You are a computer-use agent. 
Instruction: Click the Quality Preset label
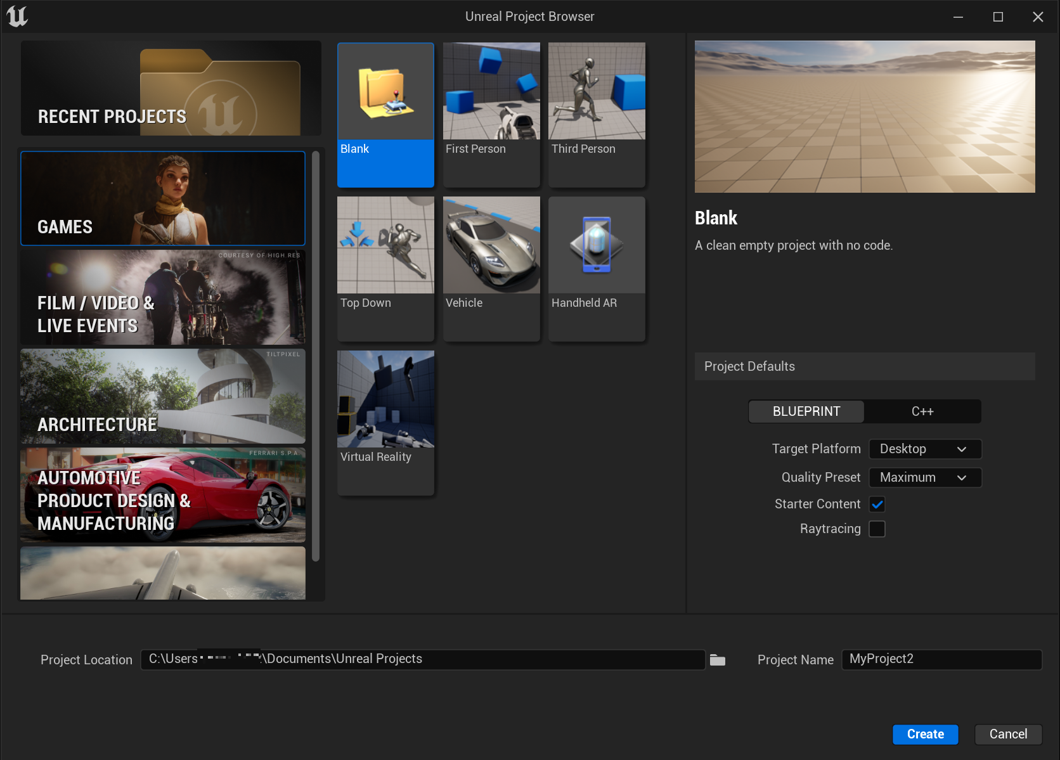click(821, 477)
